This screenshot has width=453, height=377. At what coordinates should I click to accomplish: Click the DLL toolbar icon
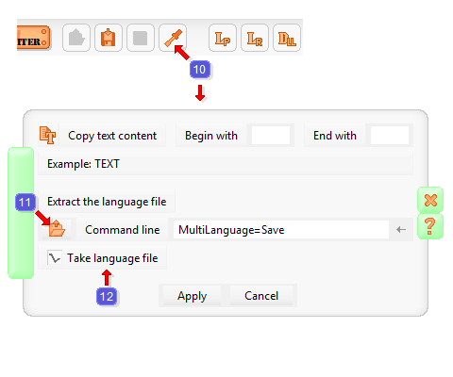point(287,38)
